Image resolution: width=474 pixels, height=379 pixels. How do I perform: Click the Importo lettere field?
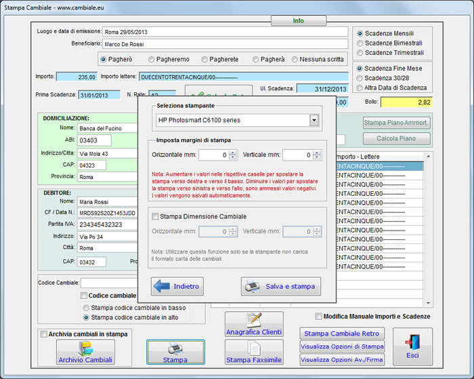coord(244,77)
